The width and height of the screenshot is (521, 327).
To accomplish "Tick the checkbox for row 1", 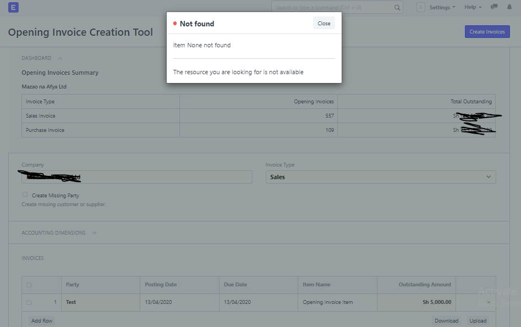I will (29, 302).
